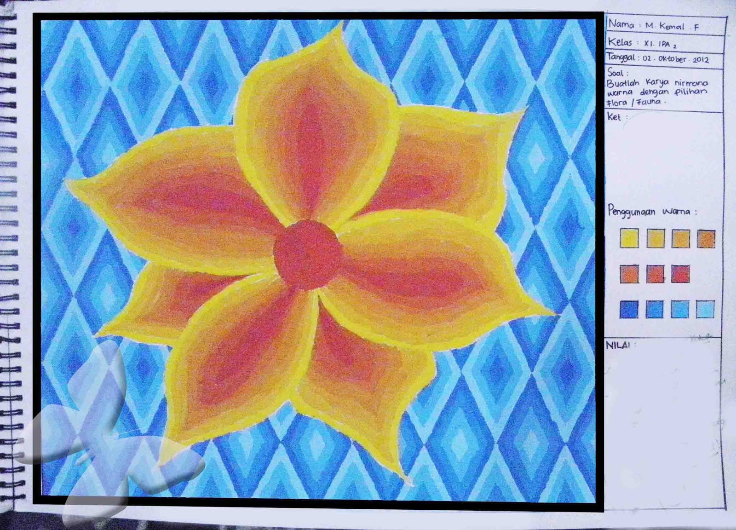Click the handwritten name "M. Kemal . F"
Screen dimensions: 736x530
tap(672, 27)
